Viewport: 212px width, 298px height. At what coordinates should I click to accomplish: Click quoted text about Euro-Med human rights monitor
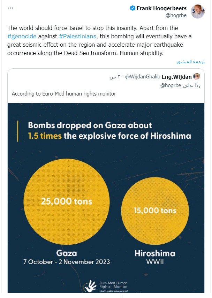[64, 94]
